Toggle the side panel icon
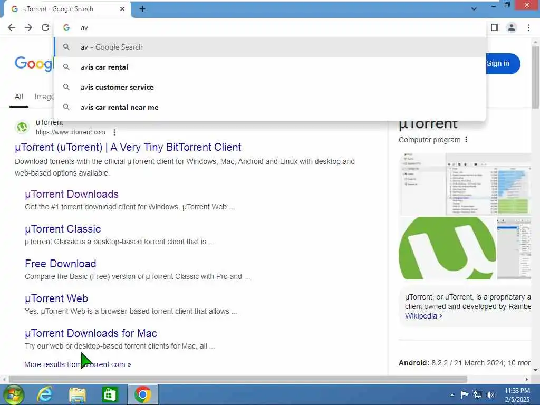Image resolution: width=540 pixels, height=405 pixels. 495,27
